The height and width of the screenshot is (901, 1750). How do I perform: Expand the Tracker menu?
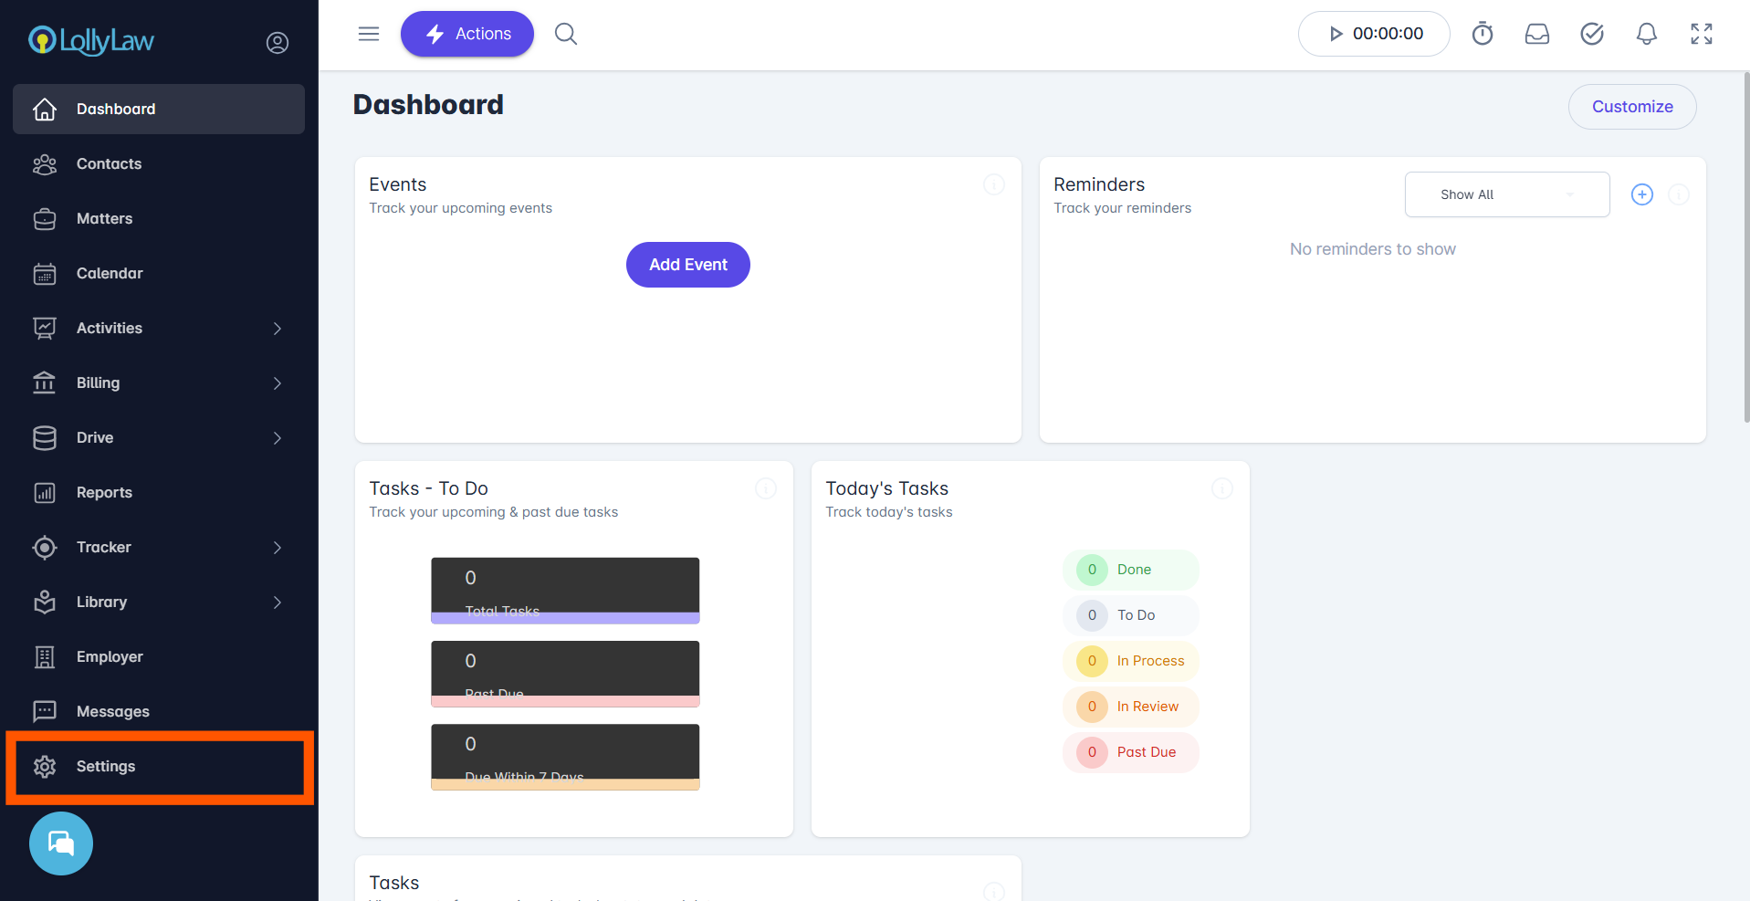pyautogui.click(x=159, y=547)
